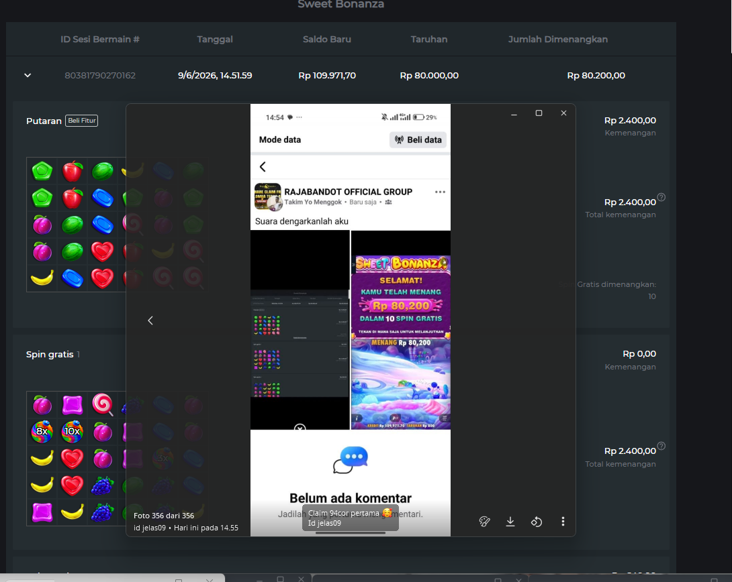
Task: Download the current photo
Action: [510, 522]
